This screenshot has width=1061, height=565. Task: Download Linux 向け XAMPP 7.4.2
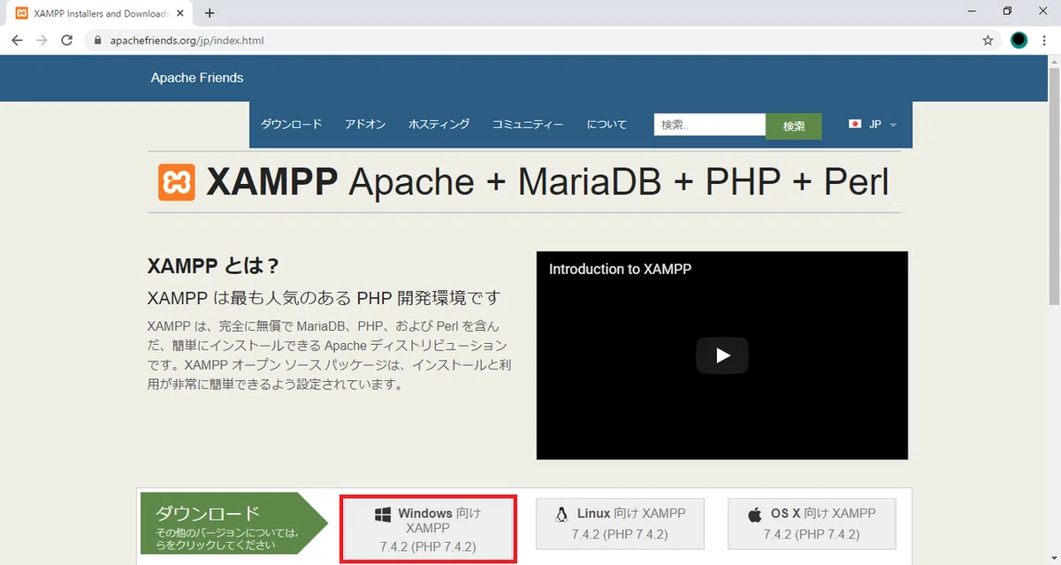[x=620, y=524]
